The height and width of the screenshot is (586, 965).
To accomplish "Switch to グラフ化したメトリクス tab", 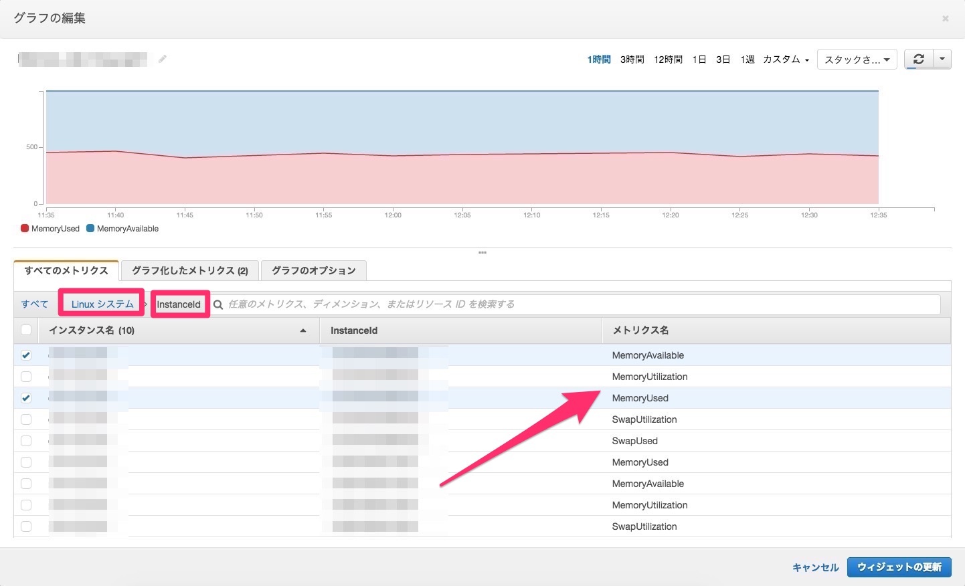I will (189, 271).
